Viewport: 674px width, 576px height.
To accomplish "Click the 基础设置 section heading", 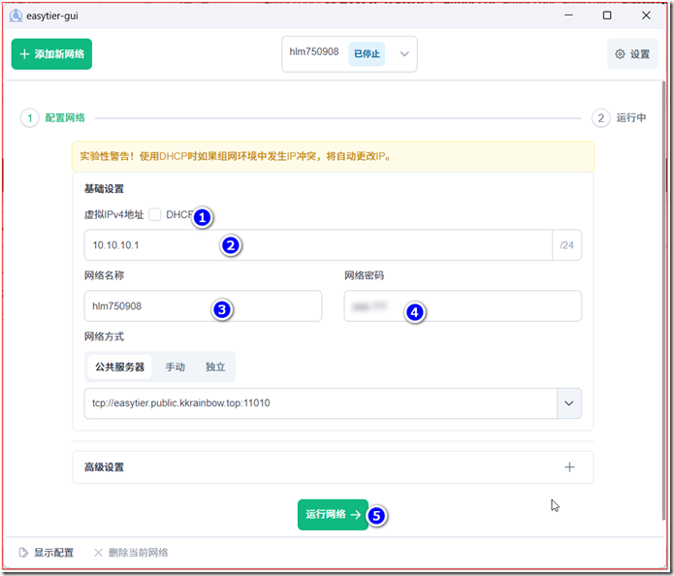I will (104, 189).
